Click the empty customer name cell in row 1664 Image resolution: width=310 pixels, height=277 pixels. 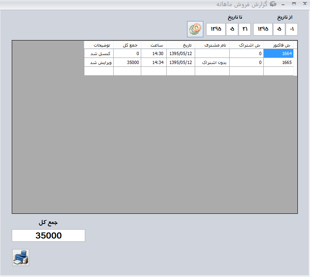tap(212, 53)
